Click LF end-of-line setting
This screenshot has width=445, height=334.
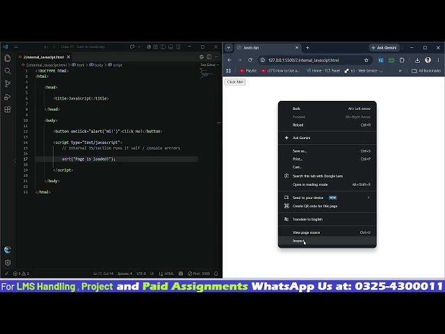152,273
